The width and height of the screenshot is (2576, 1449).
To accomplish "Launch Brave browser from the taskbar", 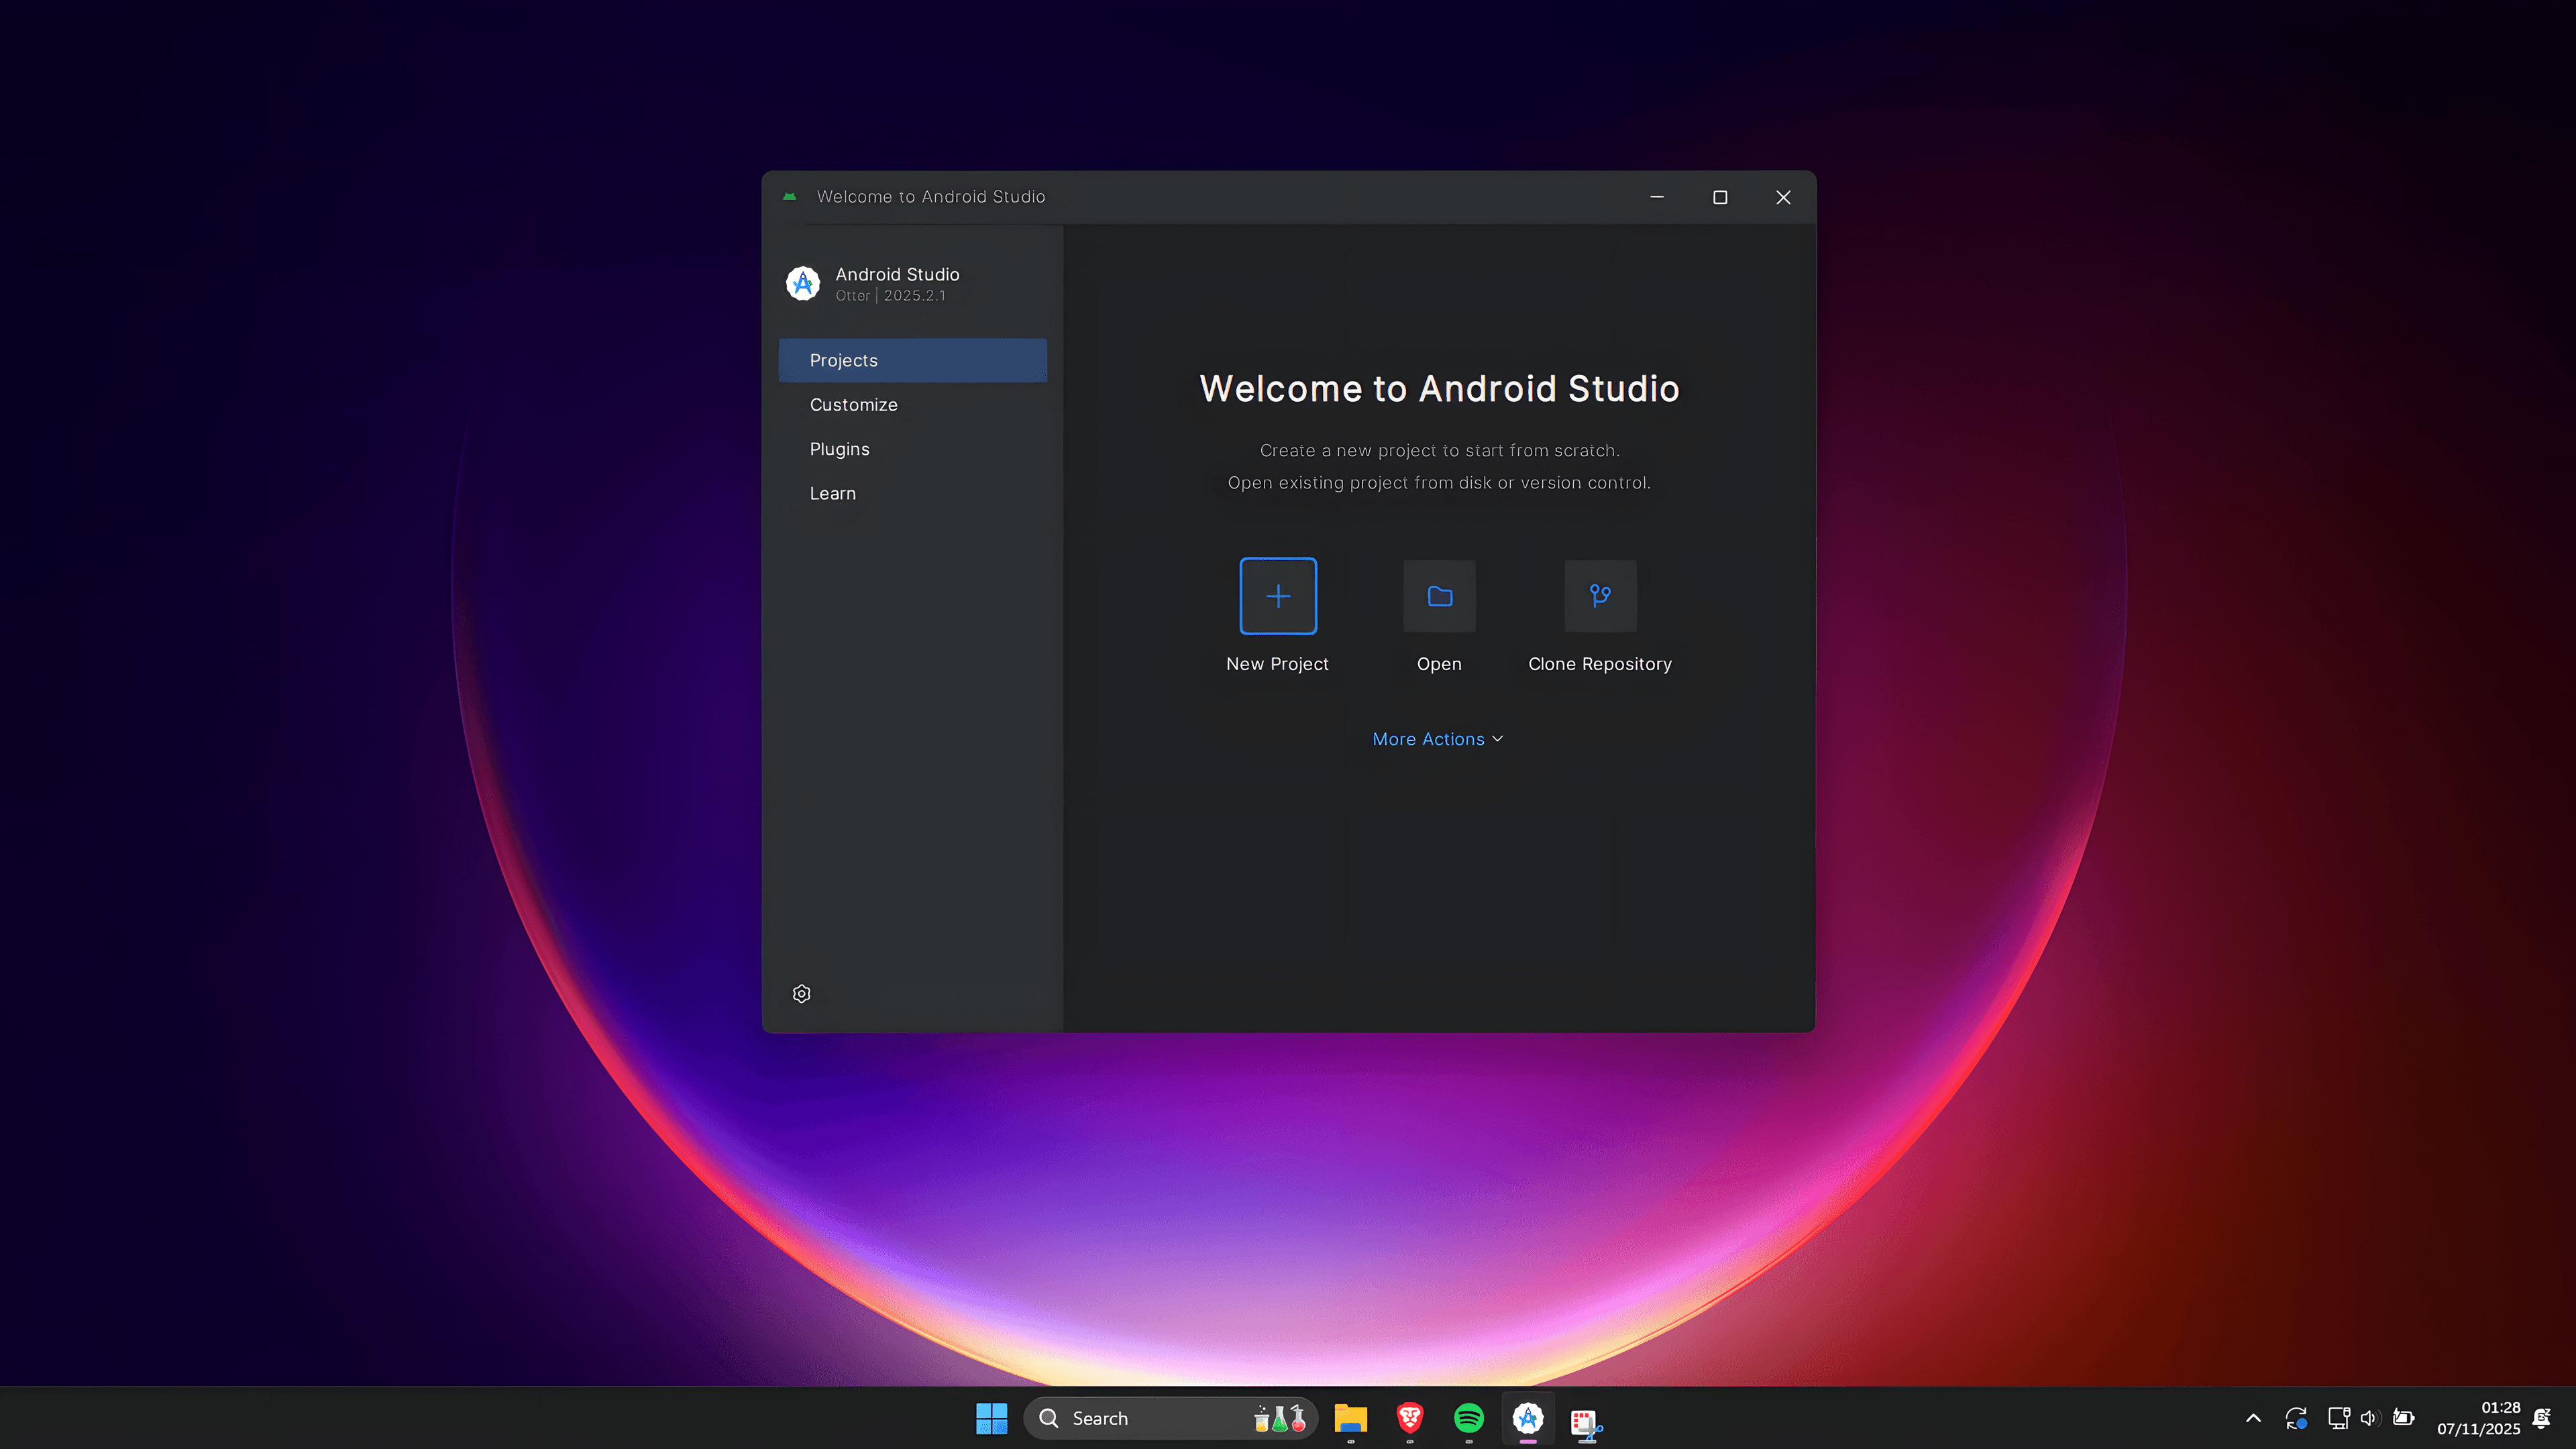I will pyautogui.click(x=1410, y=1418).
